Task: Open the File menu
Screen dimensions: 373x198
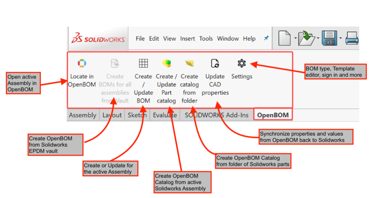Action: tap(140, 39)
